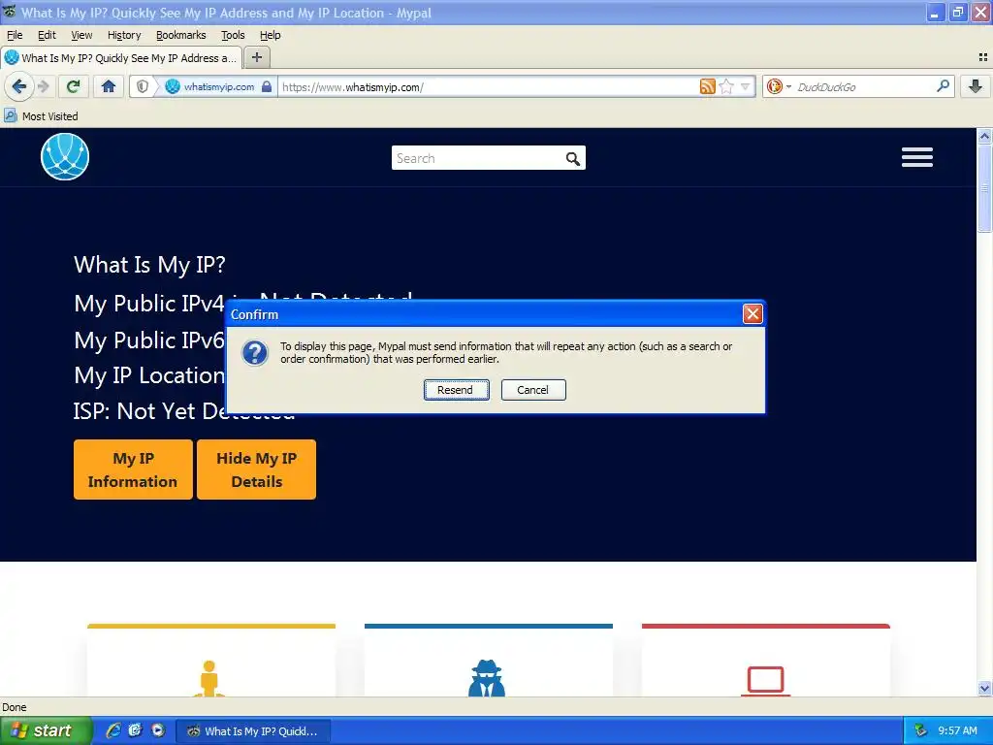Screen dimensions: 993x745
Task: Click the My IP Information button
Action: [133, 470]
